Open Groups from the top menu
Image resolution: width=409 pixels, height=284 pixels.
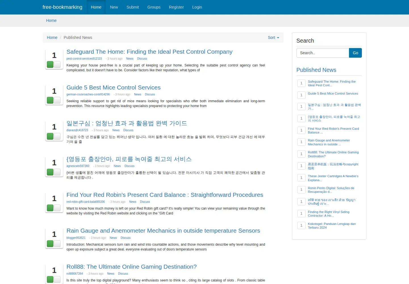point(154,7)
